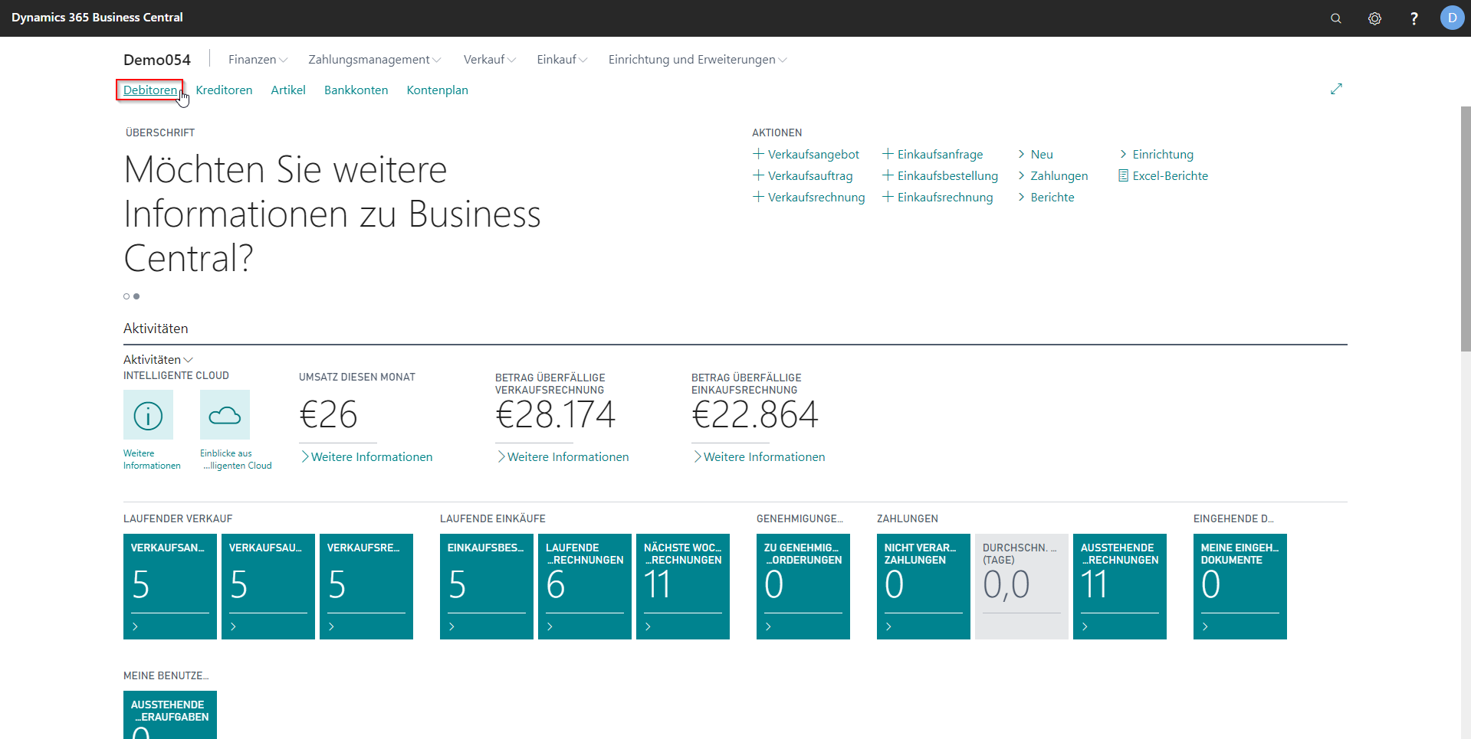The image size is (1471, 739).
Task: Click the headline Möchten Sie weitere Informationen
Action: tap(332, 214)
